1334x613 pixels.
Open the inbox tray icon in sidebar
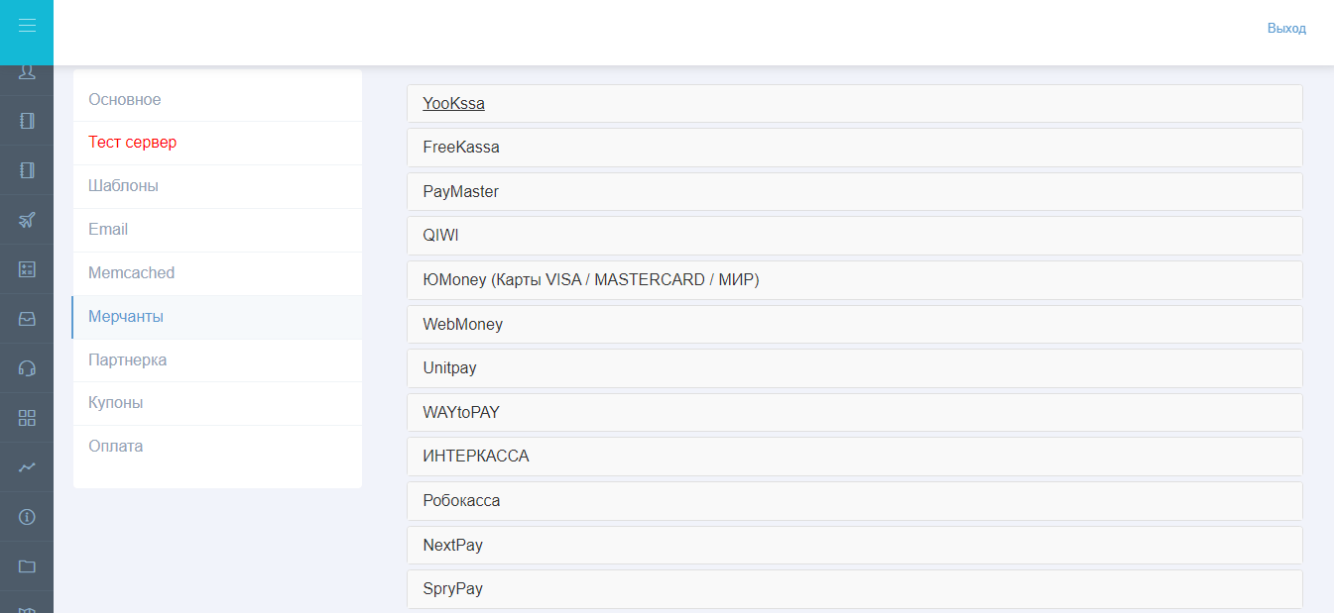pyautogui.click(x=27, y=319)
